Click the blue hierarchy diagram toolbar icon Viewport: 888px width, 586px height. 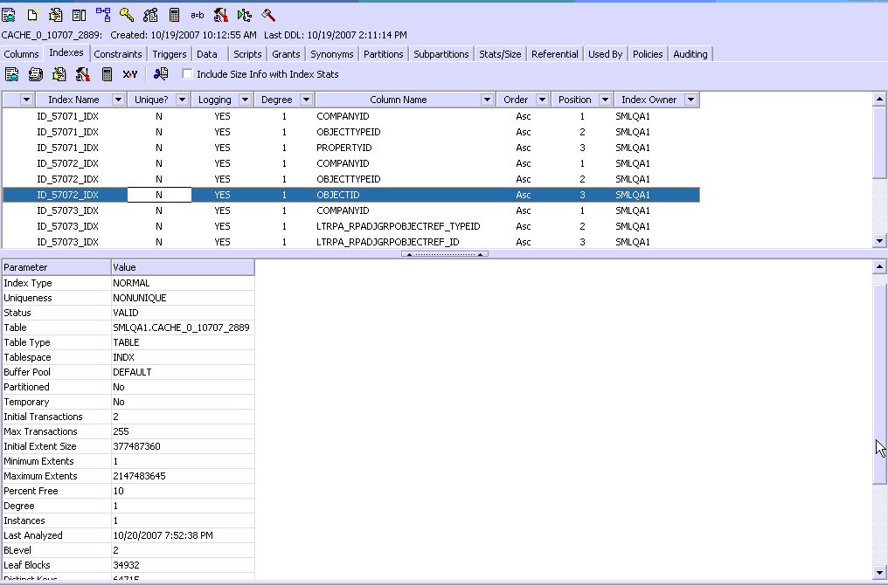(103, 15)
